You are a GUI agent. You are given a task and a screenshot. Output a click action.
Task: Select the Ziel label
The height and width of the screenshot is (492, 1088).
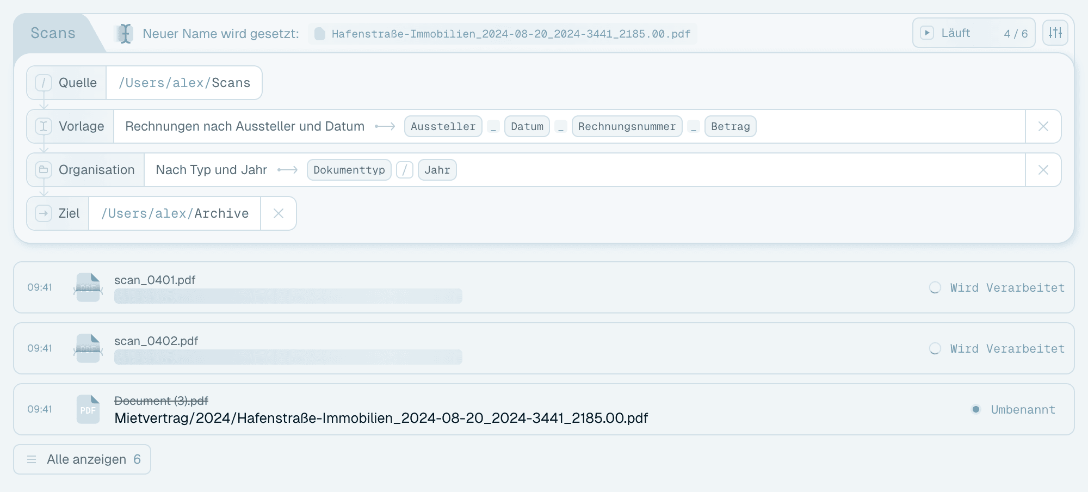pos(69,213)
